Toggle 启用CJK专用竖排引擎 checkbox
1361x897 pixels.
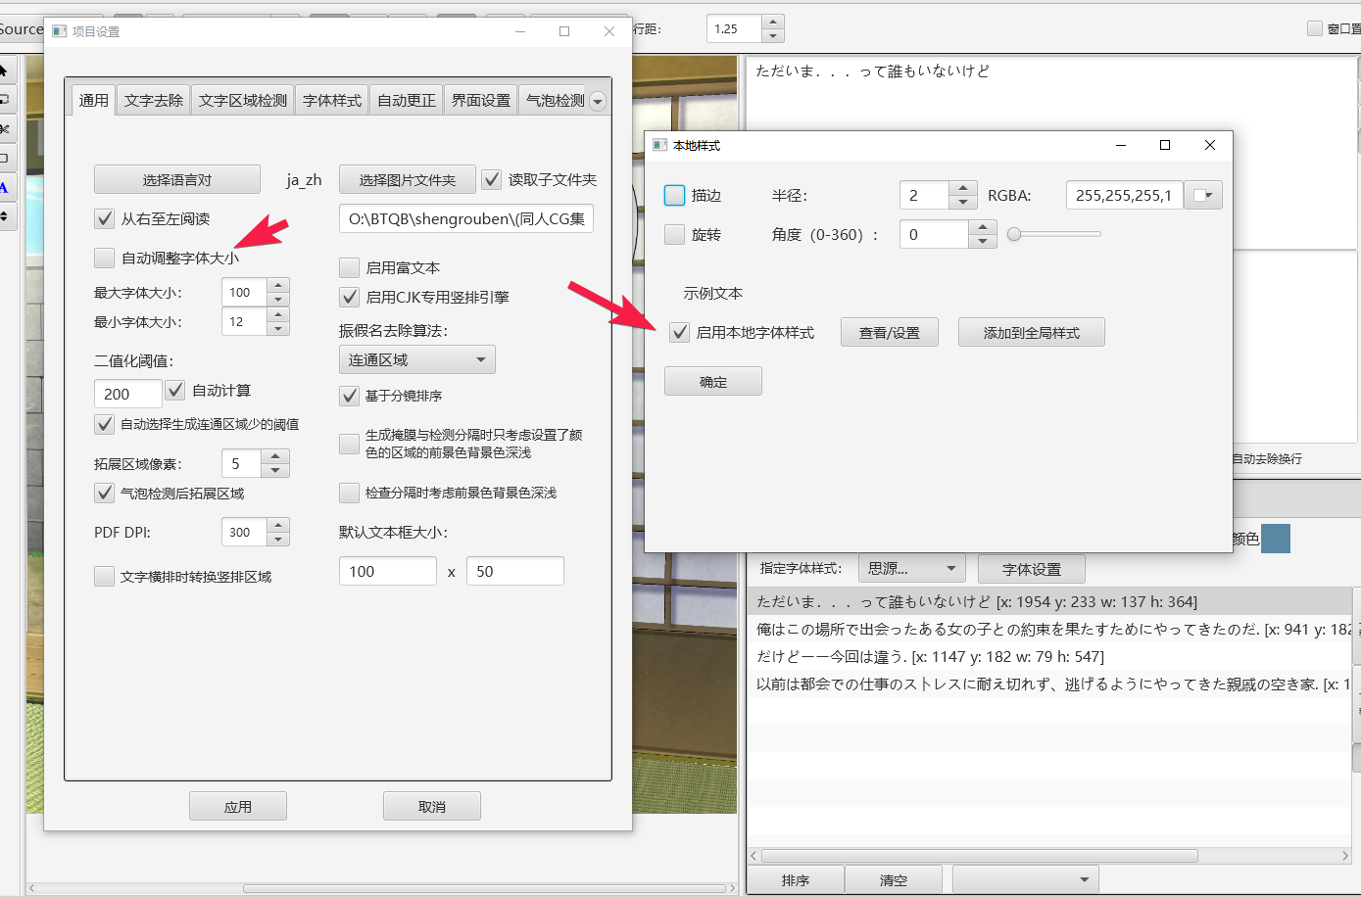click(350, 297)
